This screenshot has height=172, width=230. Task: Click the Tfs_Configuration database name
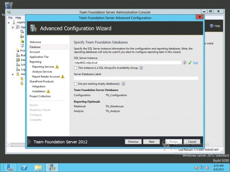[x=116, y=95]
